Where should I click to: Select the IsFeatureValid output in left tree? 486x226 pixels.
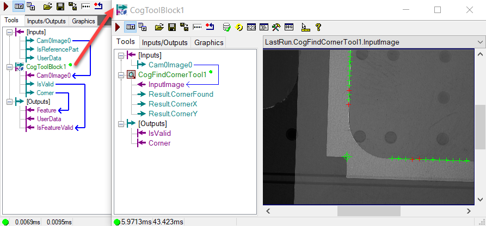point(55,128)
